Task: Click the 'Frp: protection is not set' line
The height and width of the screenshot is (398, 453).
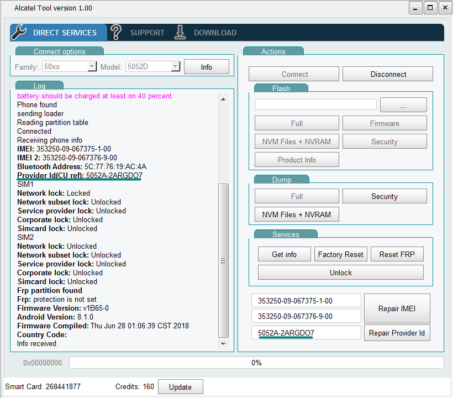Action: point(56,299)
